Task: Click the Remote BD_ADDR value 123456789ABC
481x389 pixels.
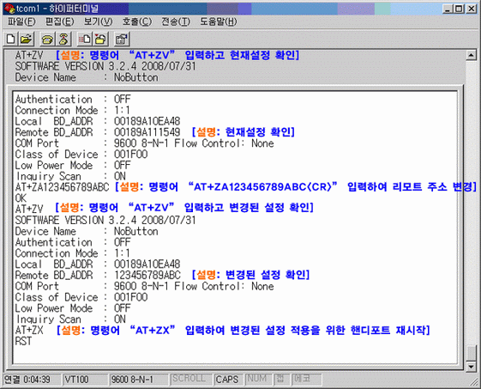Action: 147,275
